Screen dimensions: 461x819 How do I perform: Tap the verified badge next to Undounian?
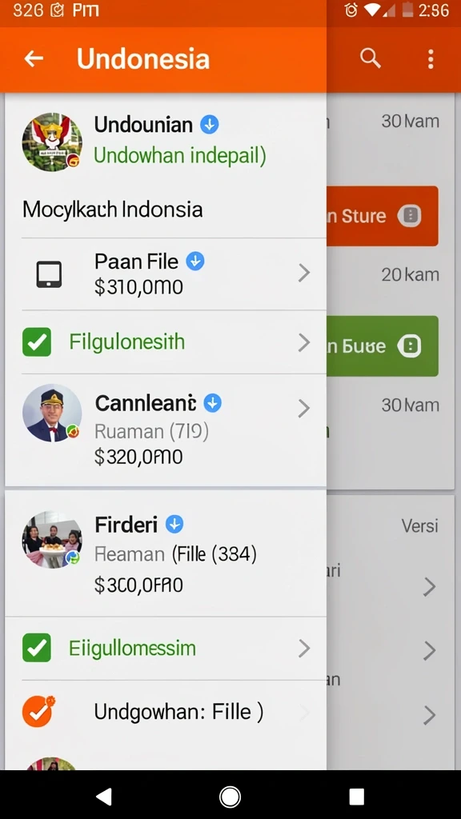[x=210, y=125]
